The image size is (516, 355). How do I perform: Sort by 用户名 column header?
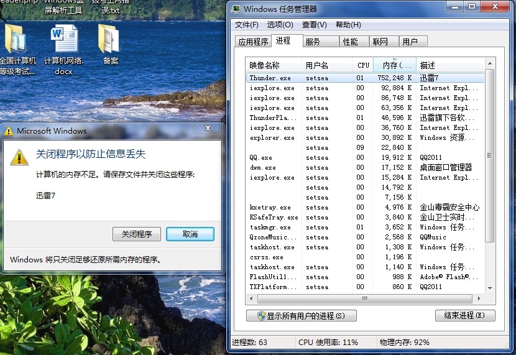click(327, 65)
